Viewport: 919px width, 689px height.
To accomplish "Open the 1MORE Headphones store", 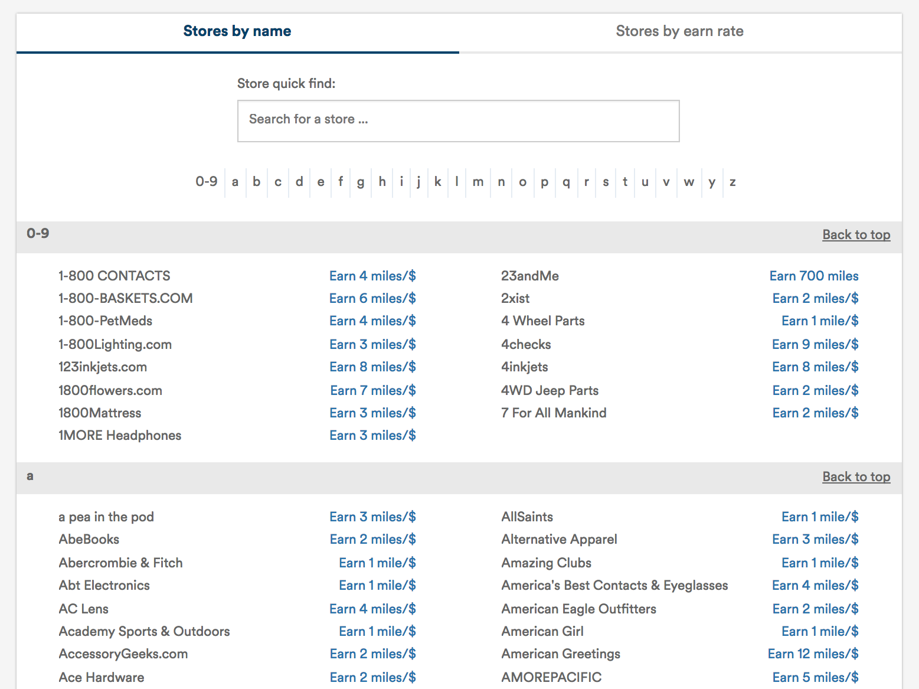I will [120, 435].
